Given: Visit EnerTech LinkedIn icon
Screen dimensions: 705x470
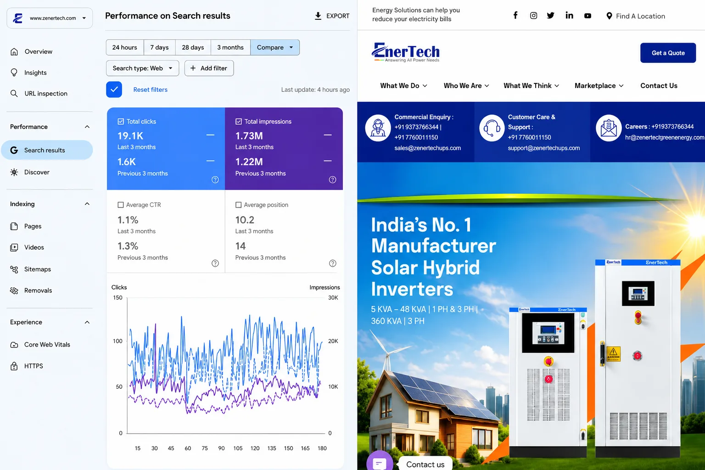Looking at the screenshot, I should pos(569,15).
